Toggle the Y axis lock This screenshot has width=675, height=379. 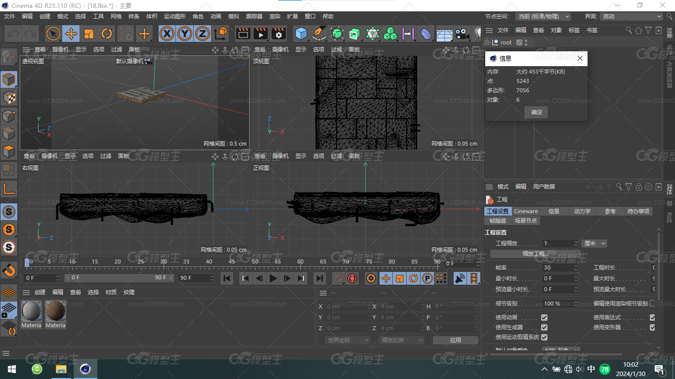[185, 34]
